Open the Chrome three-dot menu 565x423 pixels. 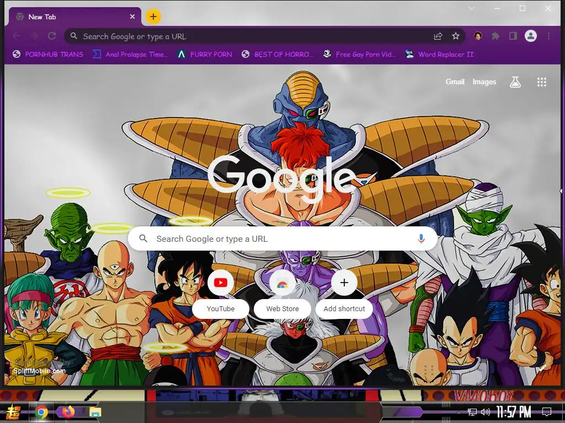coord(548,36)
